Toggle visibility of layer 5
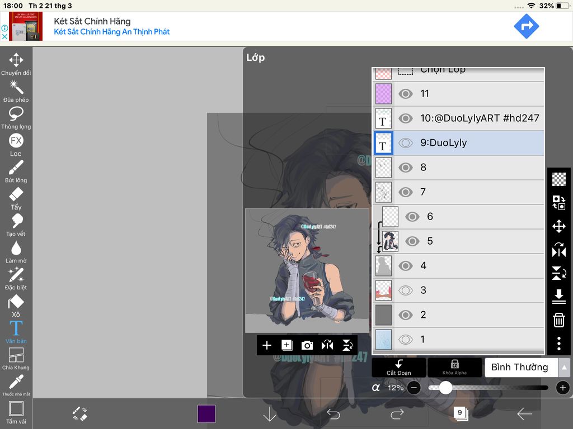The height and width of the screenshot is (429, 573). 412,241
